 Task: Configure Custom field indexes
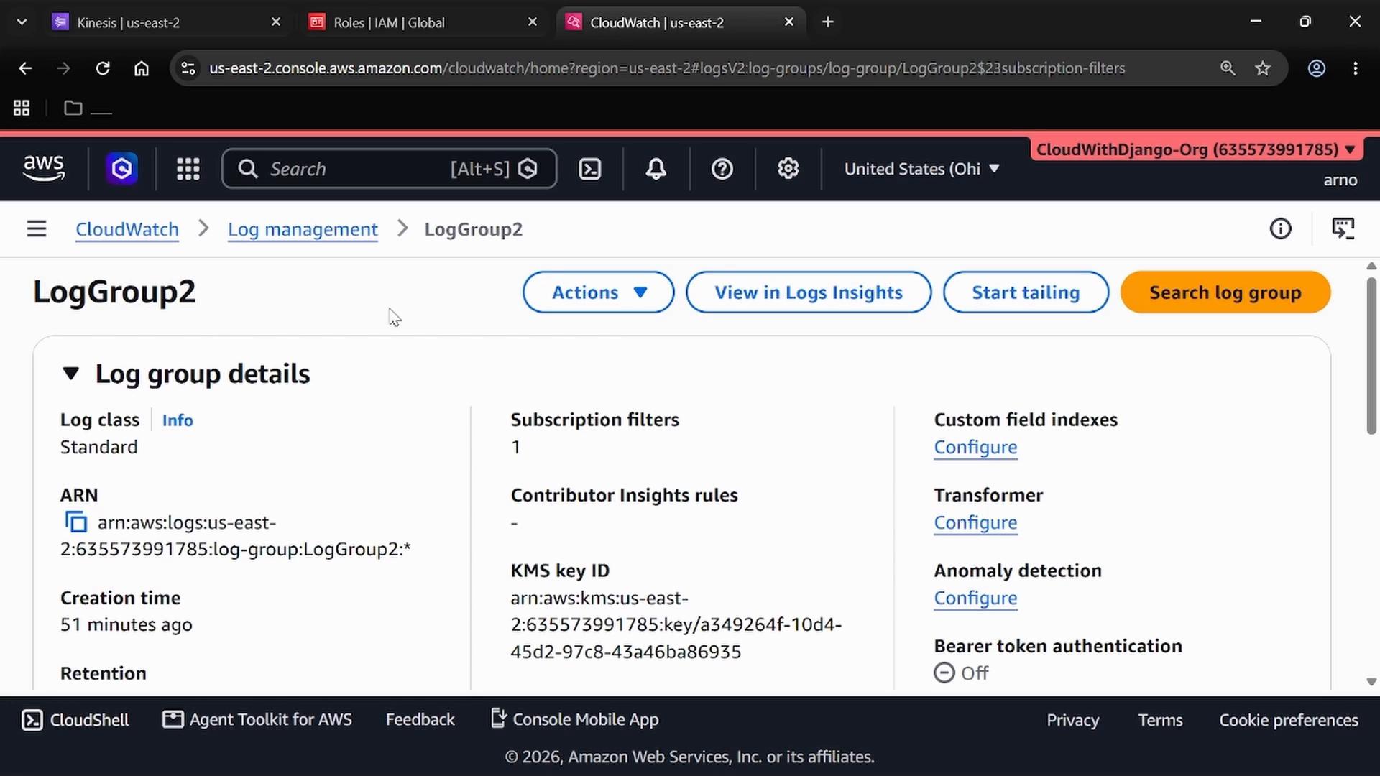(x=975, y=447)
